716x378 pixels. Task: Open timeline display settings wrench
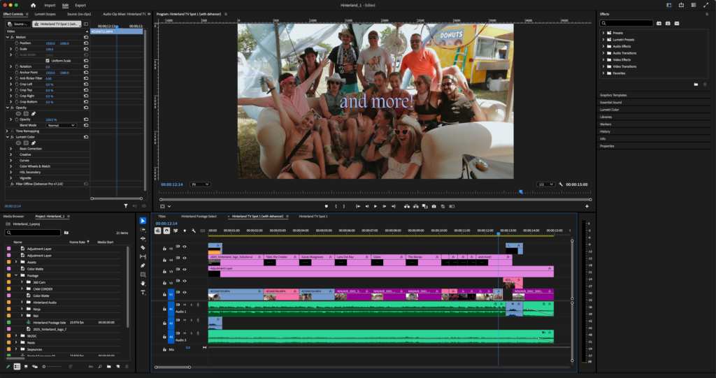coord(194,231)
